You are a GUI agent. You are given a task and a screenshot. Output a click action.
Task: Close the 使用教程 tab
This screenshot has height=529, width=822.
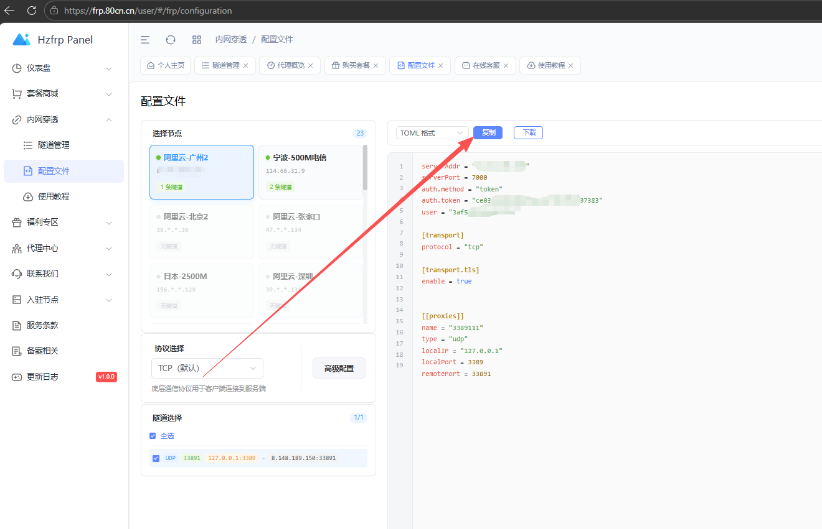[x=570, y=65]
